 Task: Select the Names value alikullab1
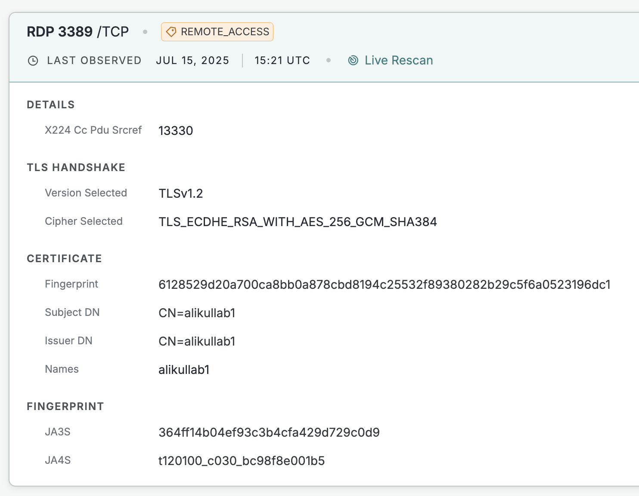(x=184, y=370)
